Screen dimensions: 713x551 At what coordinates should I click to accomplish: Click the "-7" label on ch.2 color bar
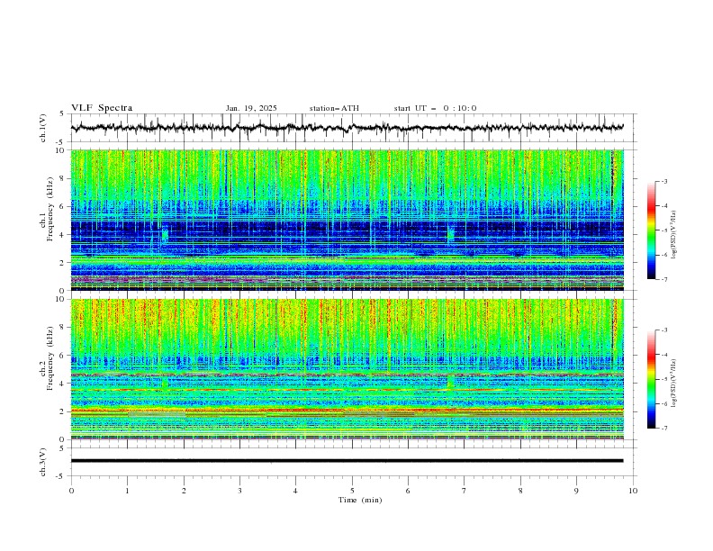pos(664,429)
